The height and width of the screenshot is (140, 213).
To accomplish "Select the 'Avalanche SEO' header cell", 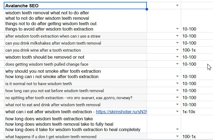I will (76, 6).
